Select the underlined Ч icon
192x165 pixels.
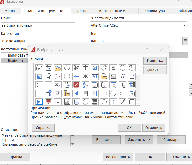(x=113, y=68)
